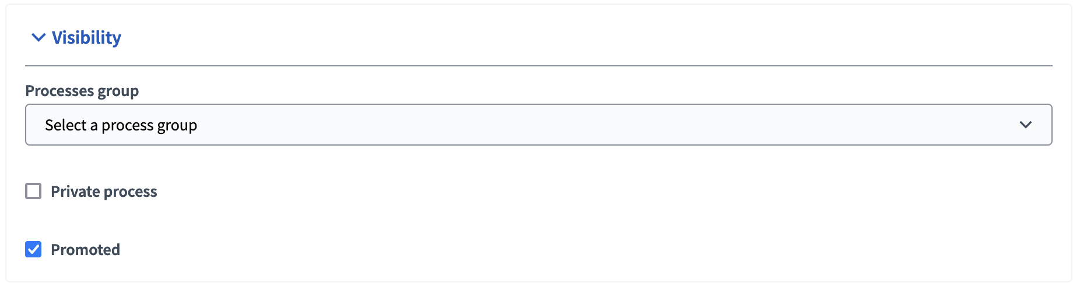Click the blue checkmark icon beside Promoted

(33, 249)
